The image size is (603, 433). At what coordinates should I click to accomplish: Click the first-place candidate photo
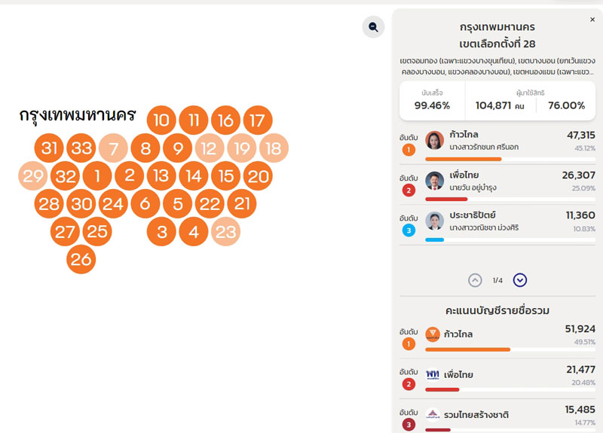435,141
